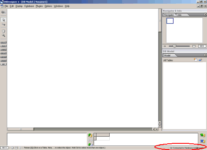Open the Edit menu
The image size is (207, 150).
click(12, 6)
